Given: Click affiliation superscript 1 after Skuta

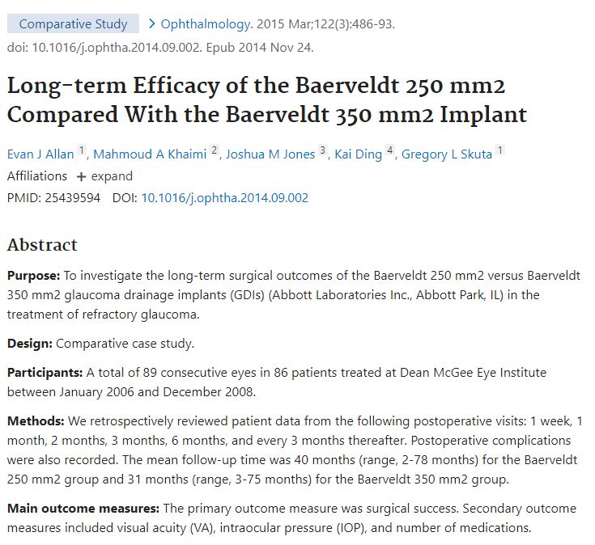Looking at the screenshot, I should coord(500,150).
